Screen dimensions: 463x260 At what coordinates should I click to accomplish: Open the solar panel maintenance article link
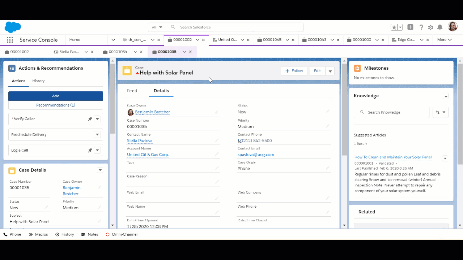pos(393,157)
